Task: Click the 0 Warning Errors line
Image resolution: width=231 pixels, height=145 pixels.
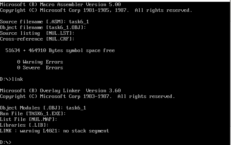Action: pos(40,62)
